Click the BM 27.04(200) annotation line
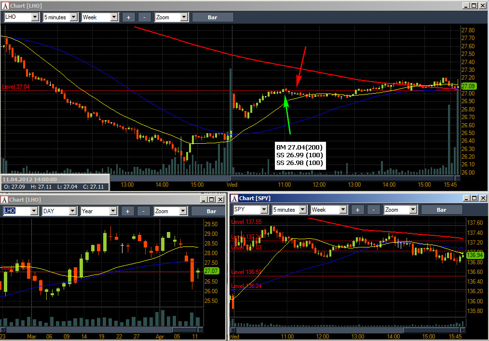 [x=299, y=147]
